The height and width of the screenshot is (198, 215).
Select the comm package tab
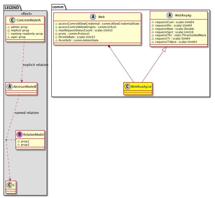click(58, 7)
